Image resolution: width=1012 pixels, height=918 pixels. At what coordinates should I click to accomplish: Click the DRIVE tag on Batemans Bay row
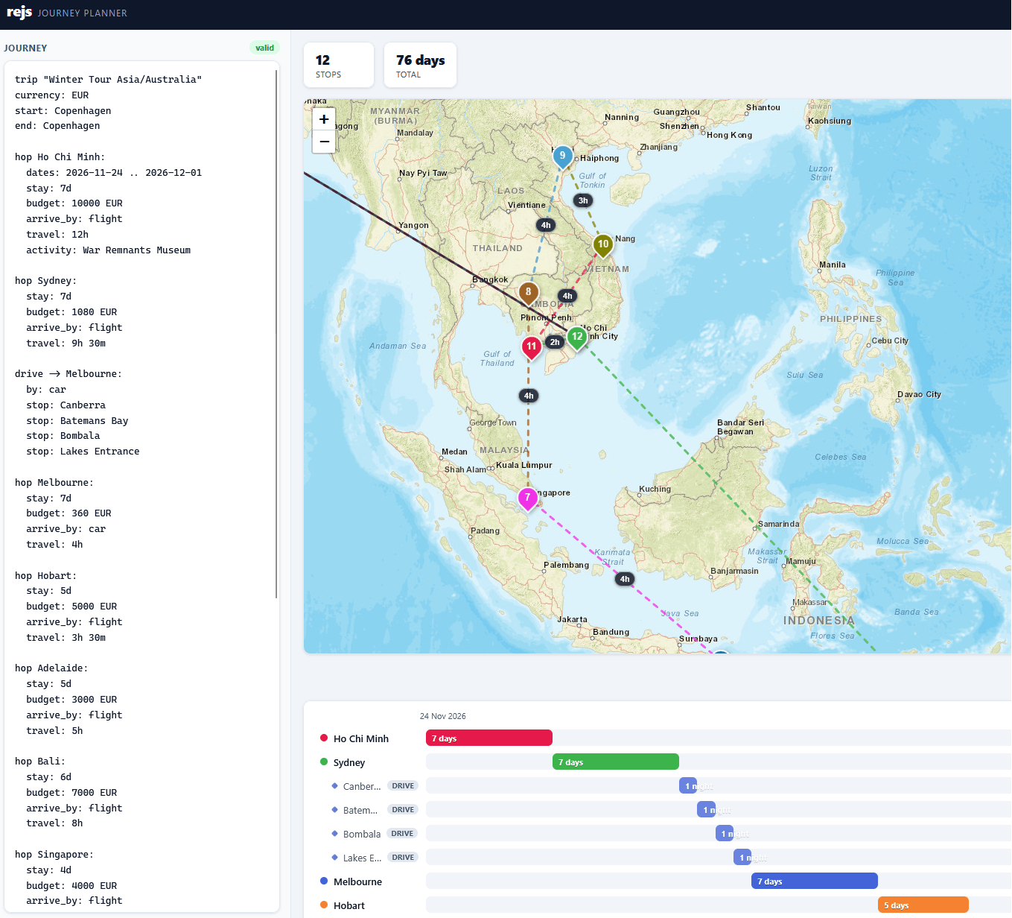[x=403, y=810]
